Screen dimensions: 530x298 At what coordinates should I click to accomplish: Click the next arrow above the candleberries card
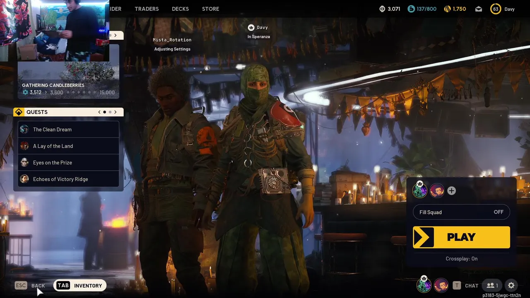[116, 35]
